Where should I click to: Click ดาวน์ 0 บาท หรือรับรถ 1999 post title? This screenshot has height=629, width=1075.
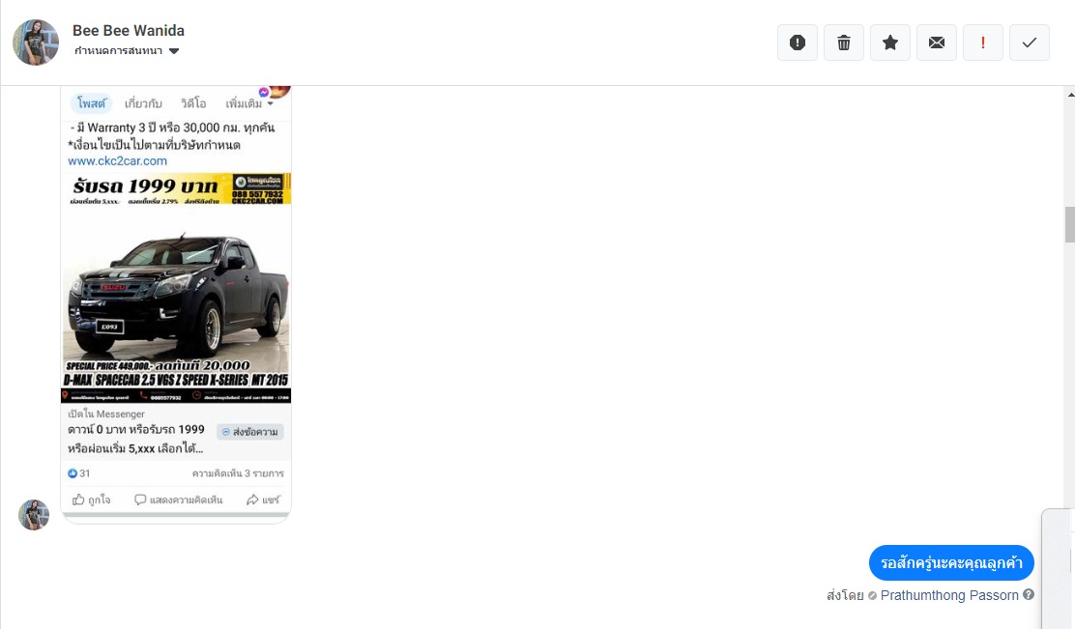point(135,439)
